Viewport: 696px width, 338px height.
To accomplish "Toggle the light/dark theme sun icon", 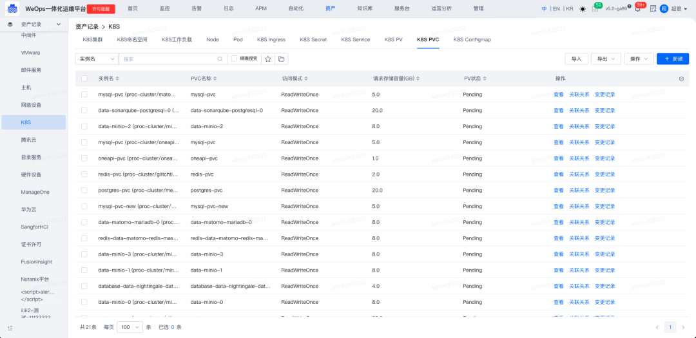I will tap(583, 9).
